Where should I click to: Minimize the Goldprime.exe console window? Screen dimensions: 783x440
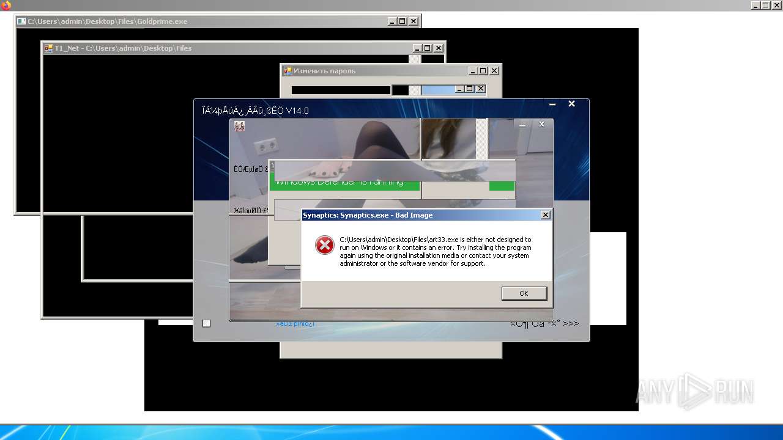(392, 21)
